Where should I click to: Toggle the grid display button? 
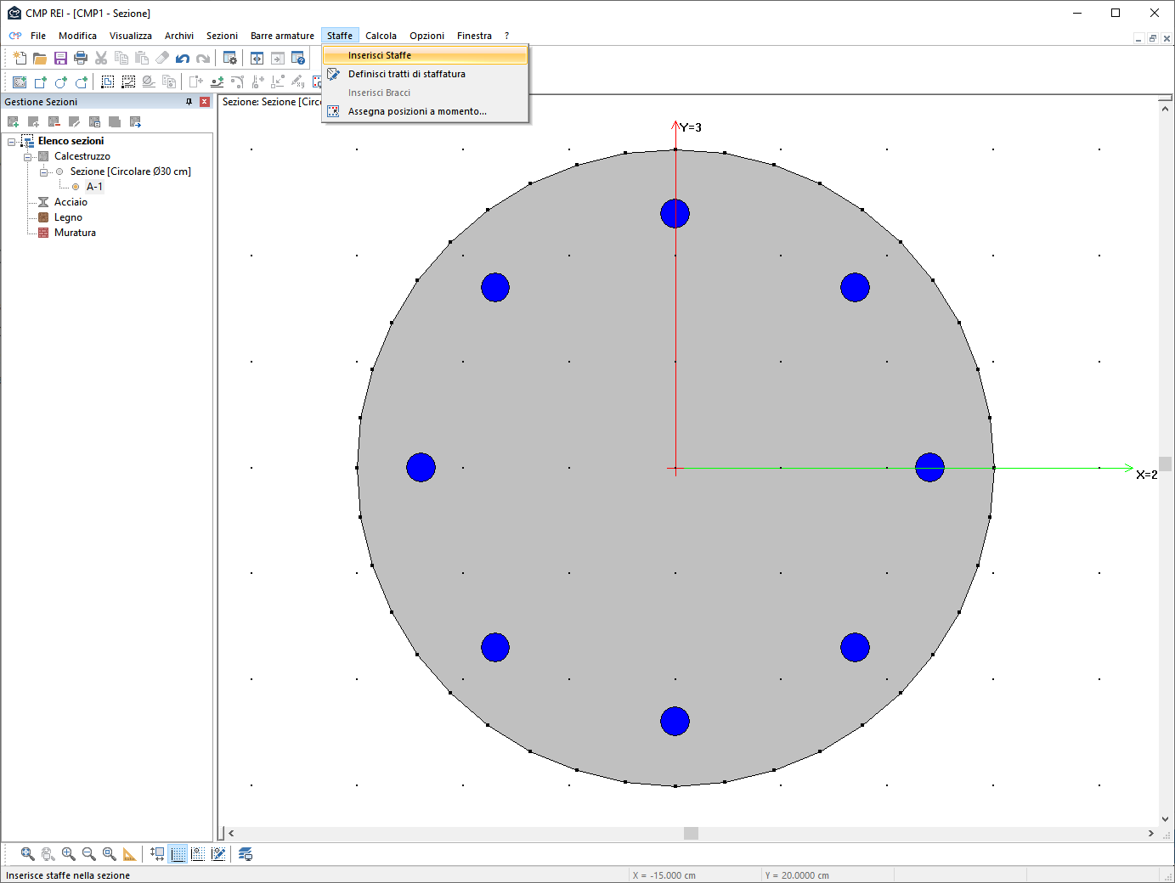coord(178,854)
